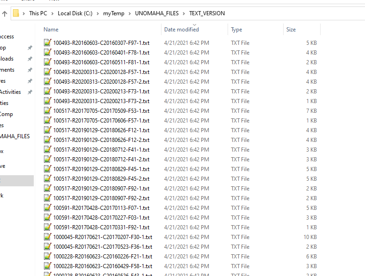Click icon of 1000228-R20160623-C20160226-F21-1.txt
The height and width of the screenshot is (276, 365).
tap(48, 256)
